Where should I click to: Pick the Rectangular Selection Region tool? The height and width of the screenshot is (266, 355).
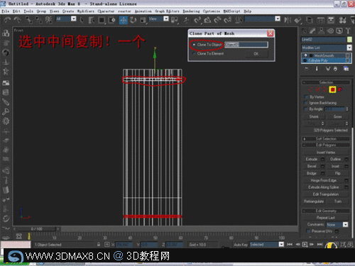tap(102, 20)
